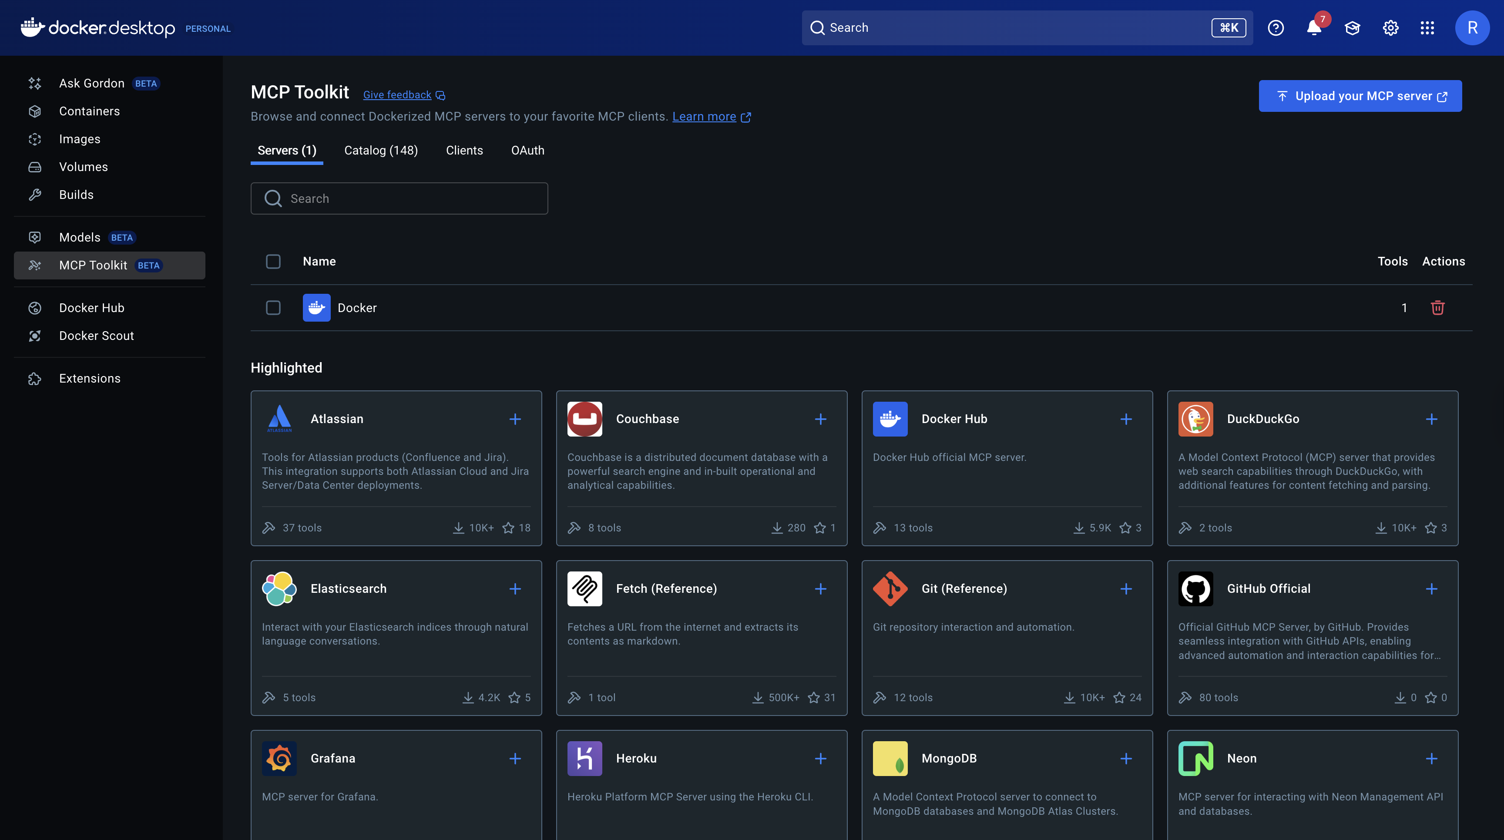Add the DuckDuckGo MCP server with its plus button

[x=1432, y=419]
